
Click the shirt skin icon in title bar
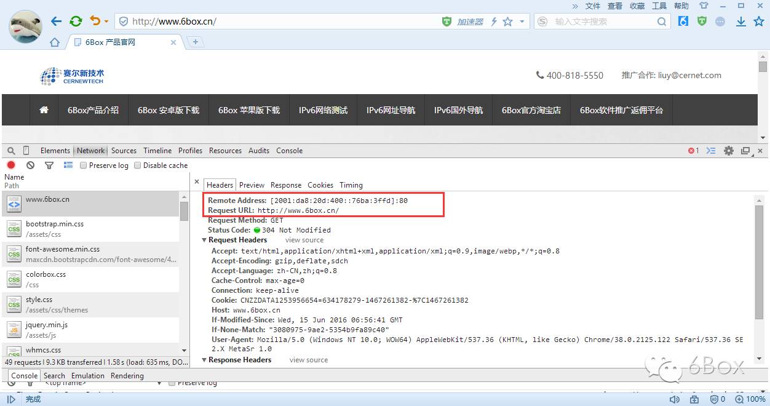(704, 6)
